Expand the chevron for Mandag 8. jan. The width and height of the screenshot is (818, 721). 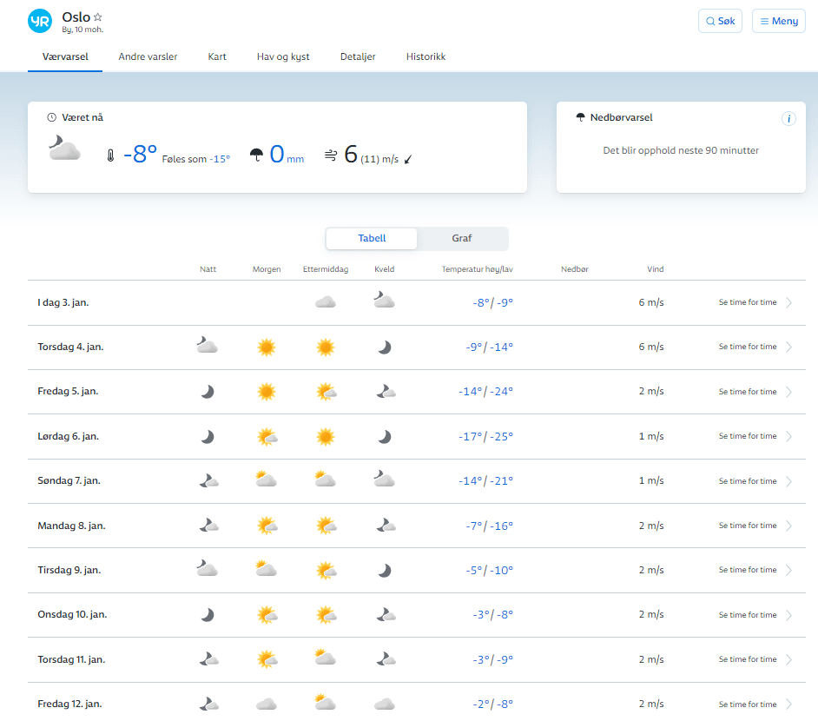pos(788,526)
